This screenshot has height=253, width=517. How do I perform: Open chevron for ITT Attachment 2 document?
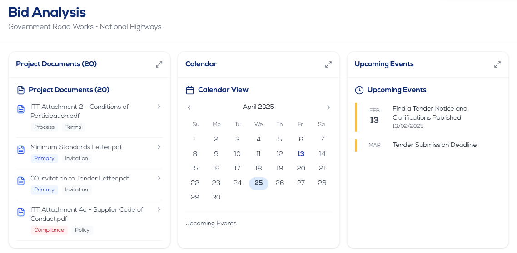(159, 107)
